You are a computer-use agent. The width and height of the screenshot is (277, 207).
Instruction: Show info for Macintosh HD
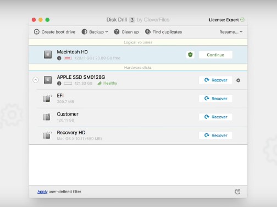(59, 58)
